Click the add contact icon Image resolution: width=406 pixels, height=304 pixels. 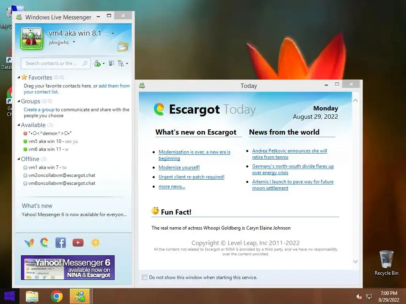click(98, 63)
